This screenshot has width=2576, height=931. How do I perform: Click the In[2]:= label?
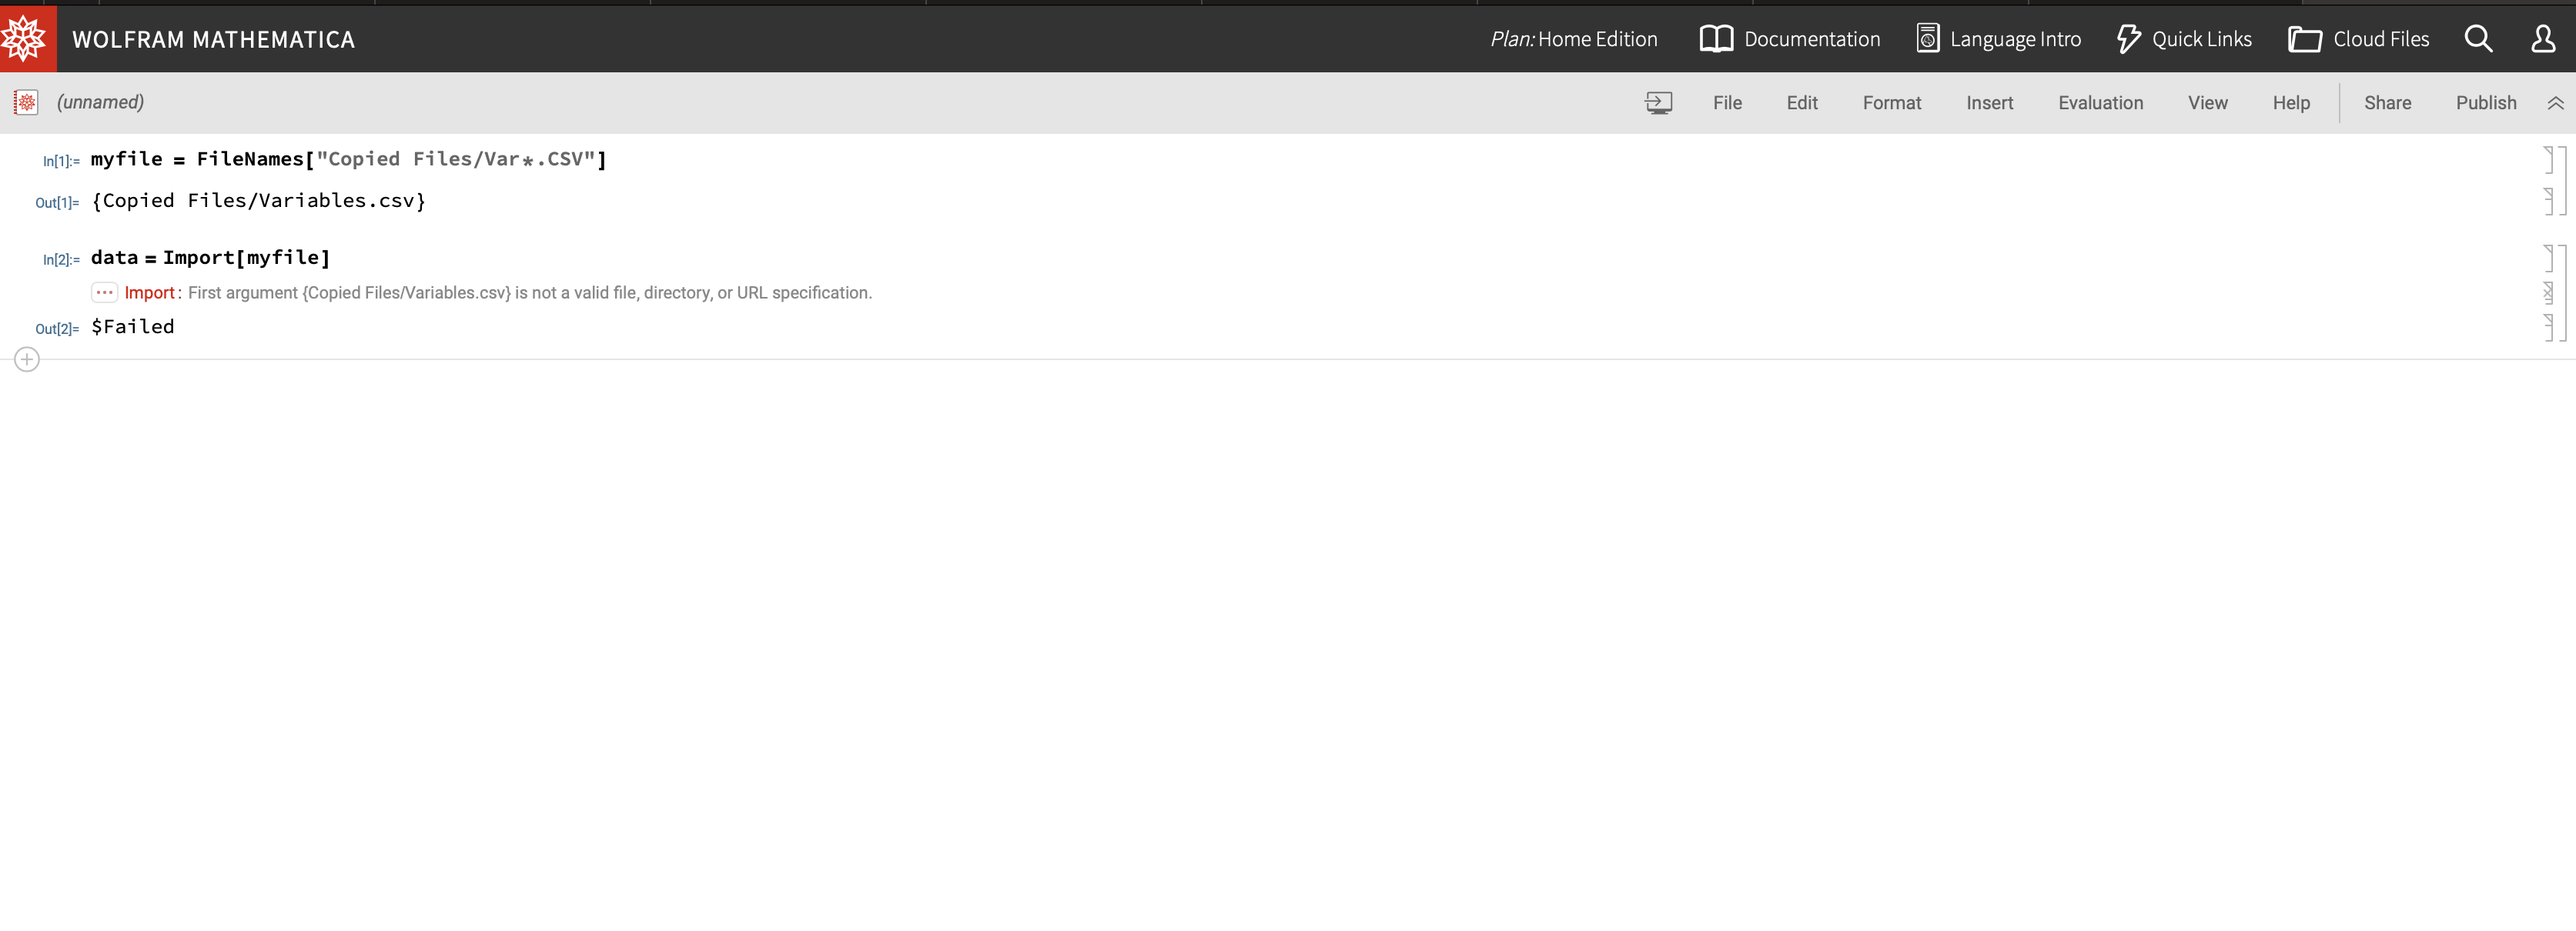click(61, 260)
